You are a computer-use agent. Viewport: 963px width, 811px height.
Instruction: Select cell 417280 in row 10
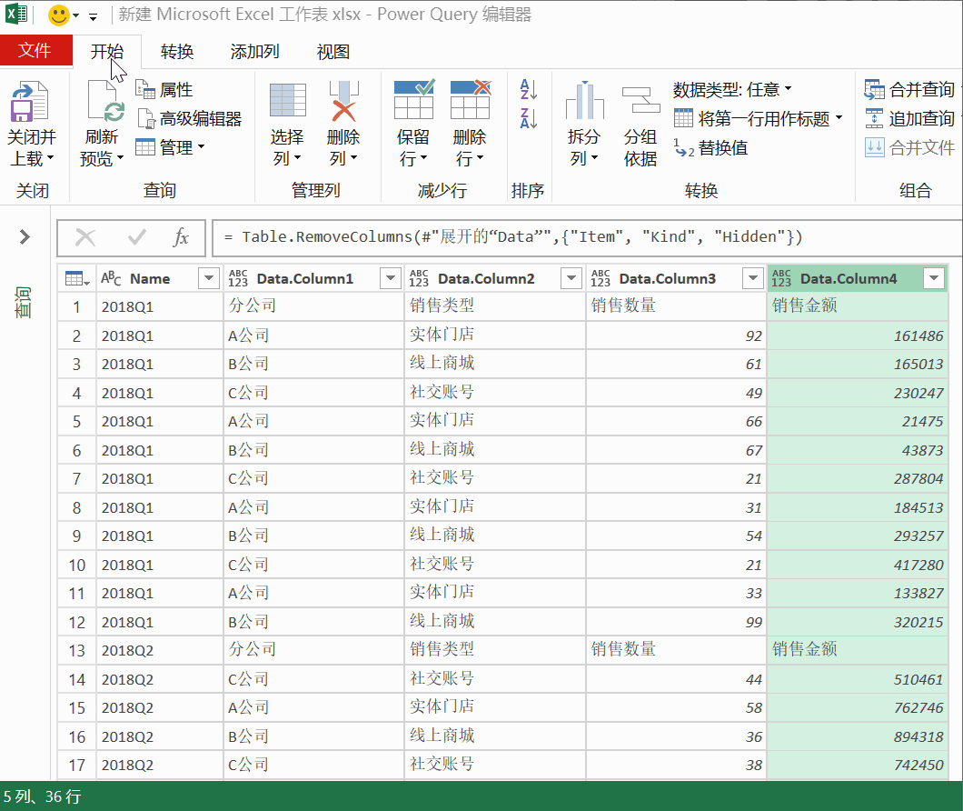pos(858,565)
